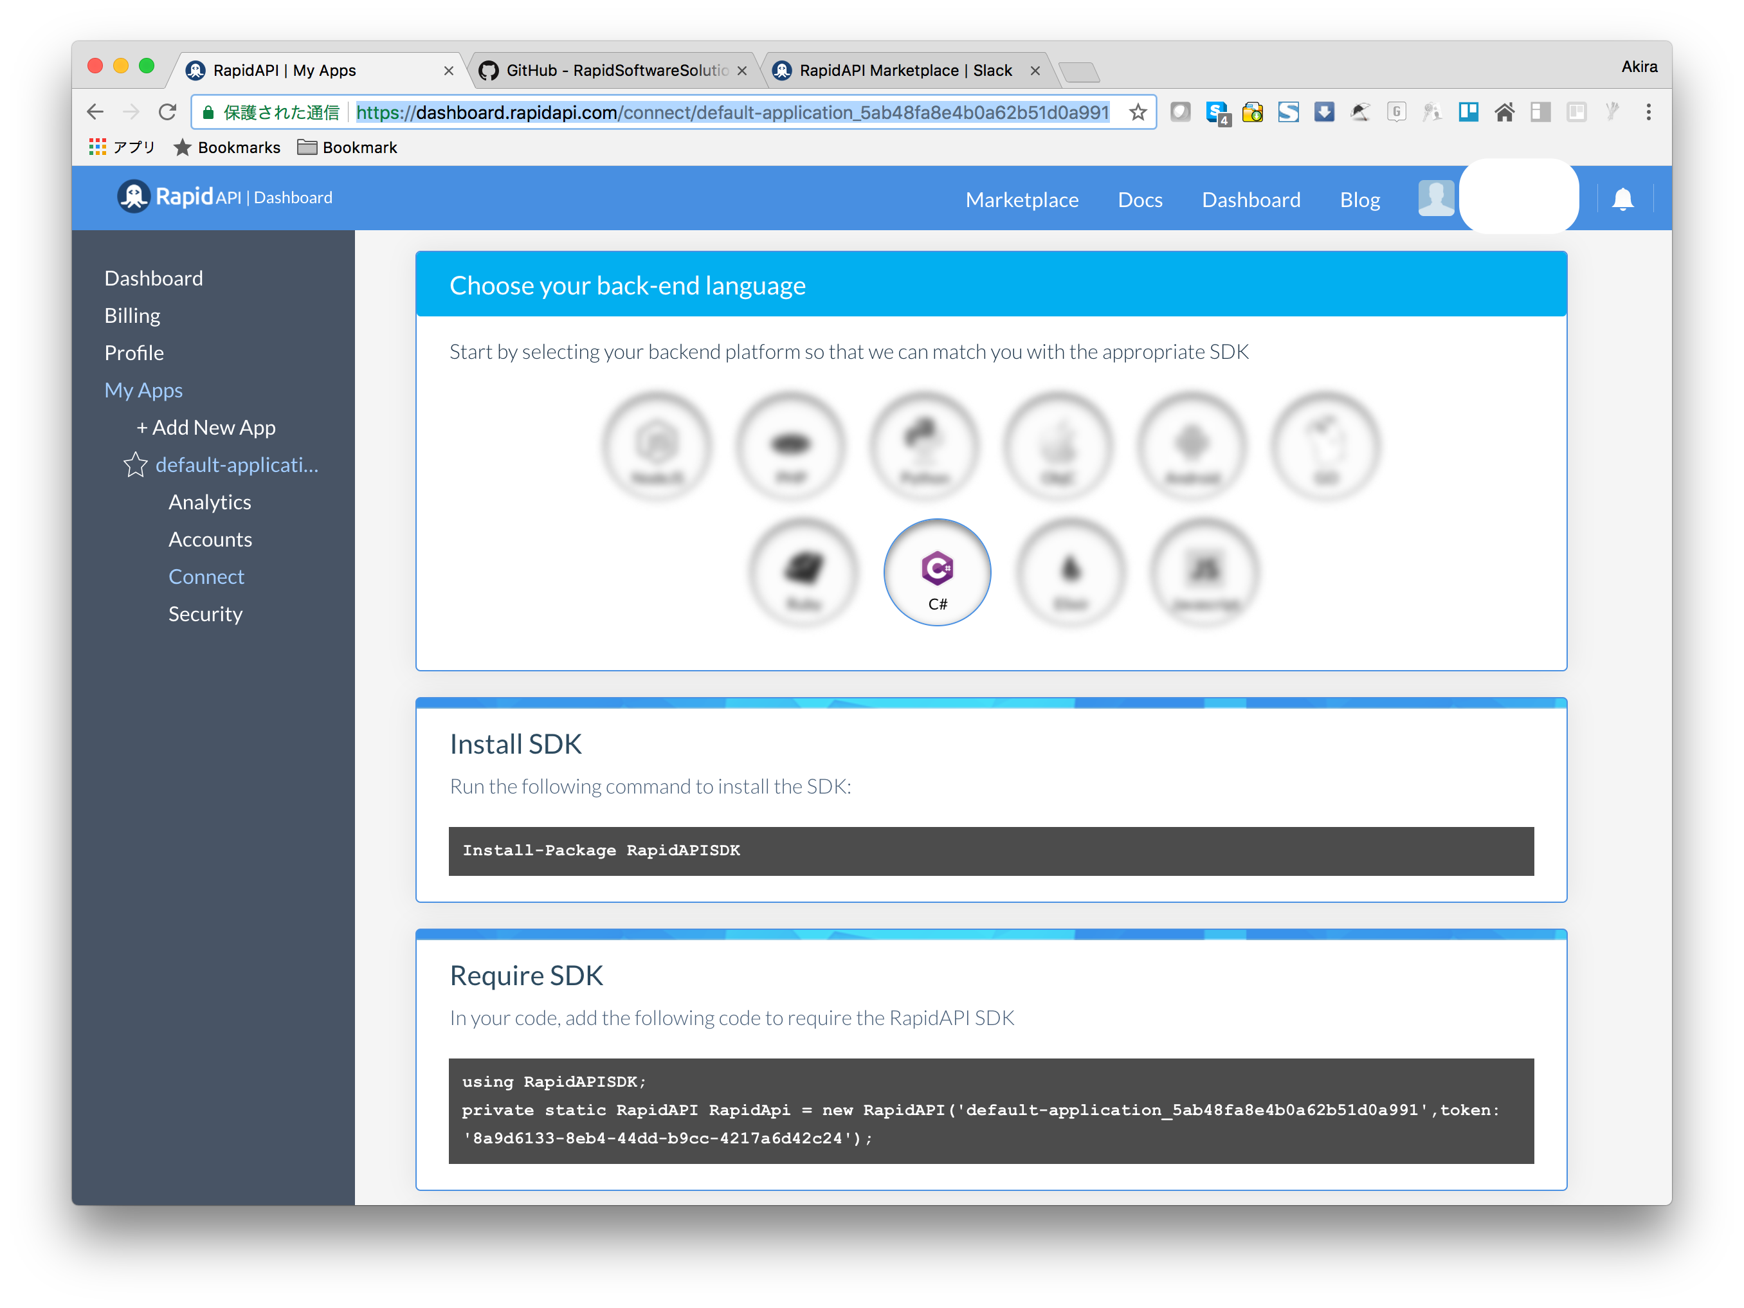Open Security under default-application
The width and height of the screenshot is (1744, 1308).
pos(205,613)
